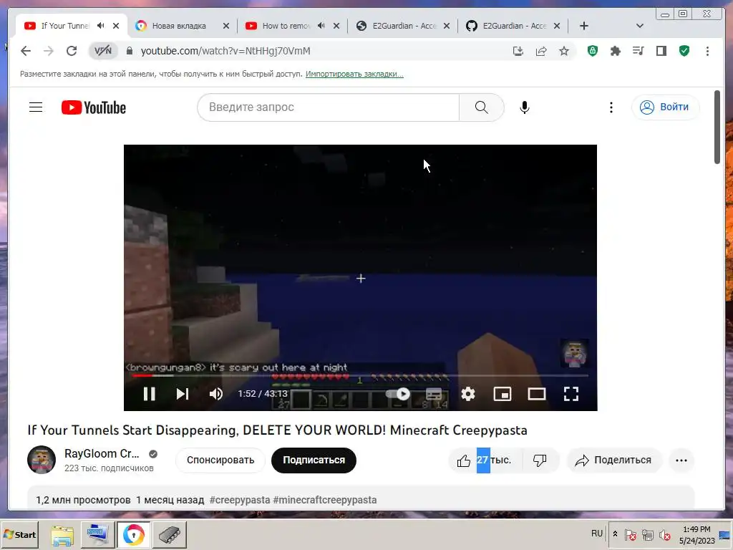Image resolution: width=733 pixels, height=550 pixels.
Task: Open the green shield adblock extension
Action: [x=592, y=51]
